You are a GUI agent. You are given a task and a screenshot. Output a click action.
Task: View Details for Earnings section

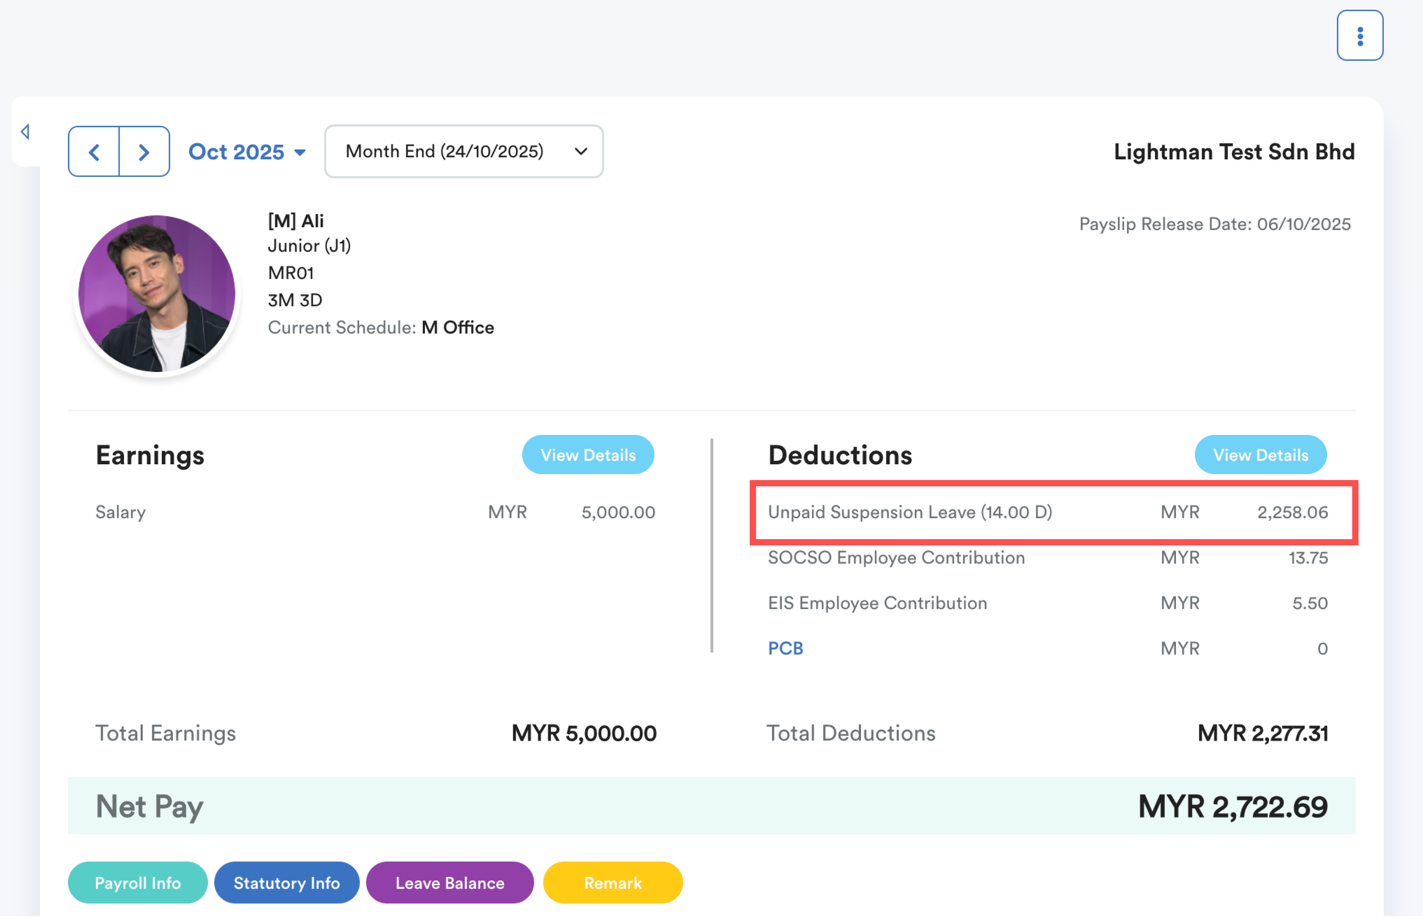[x=588, y=455]
